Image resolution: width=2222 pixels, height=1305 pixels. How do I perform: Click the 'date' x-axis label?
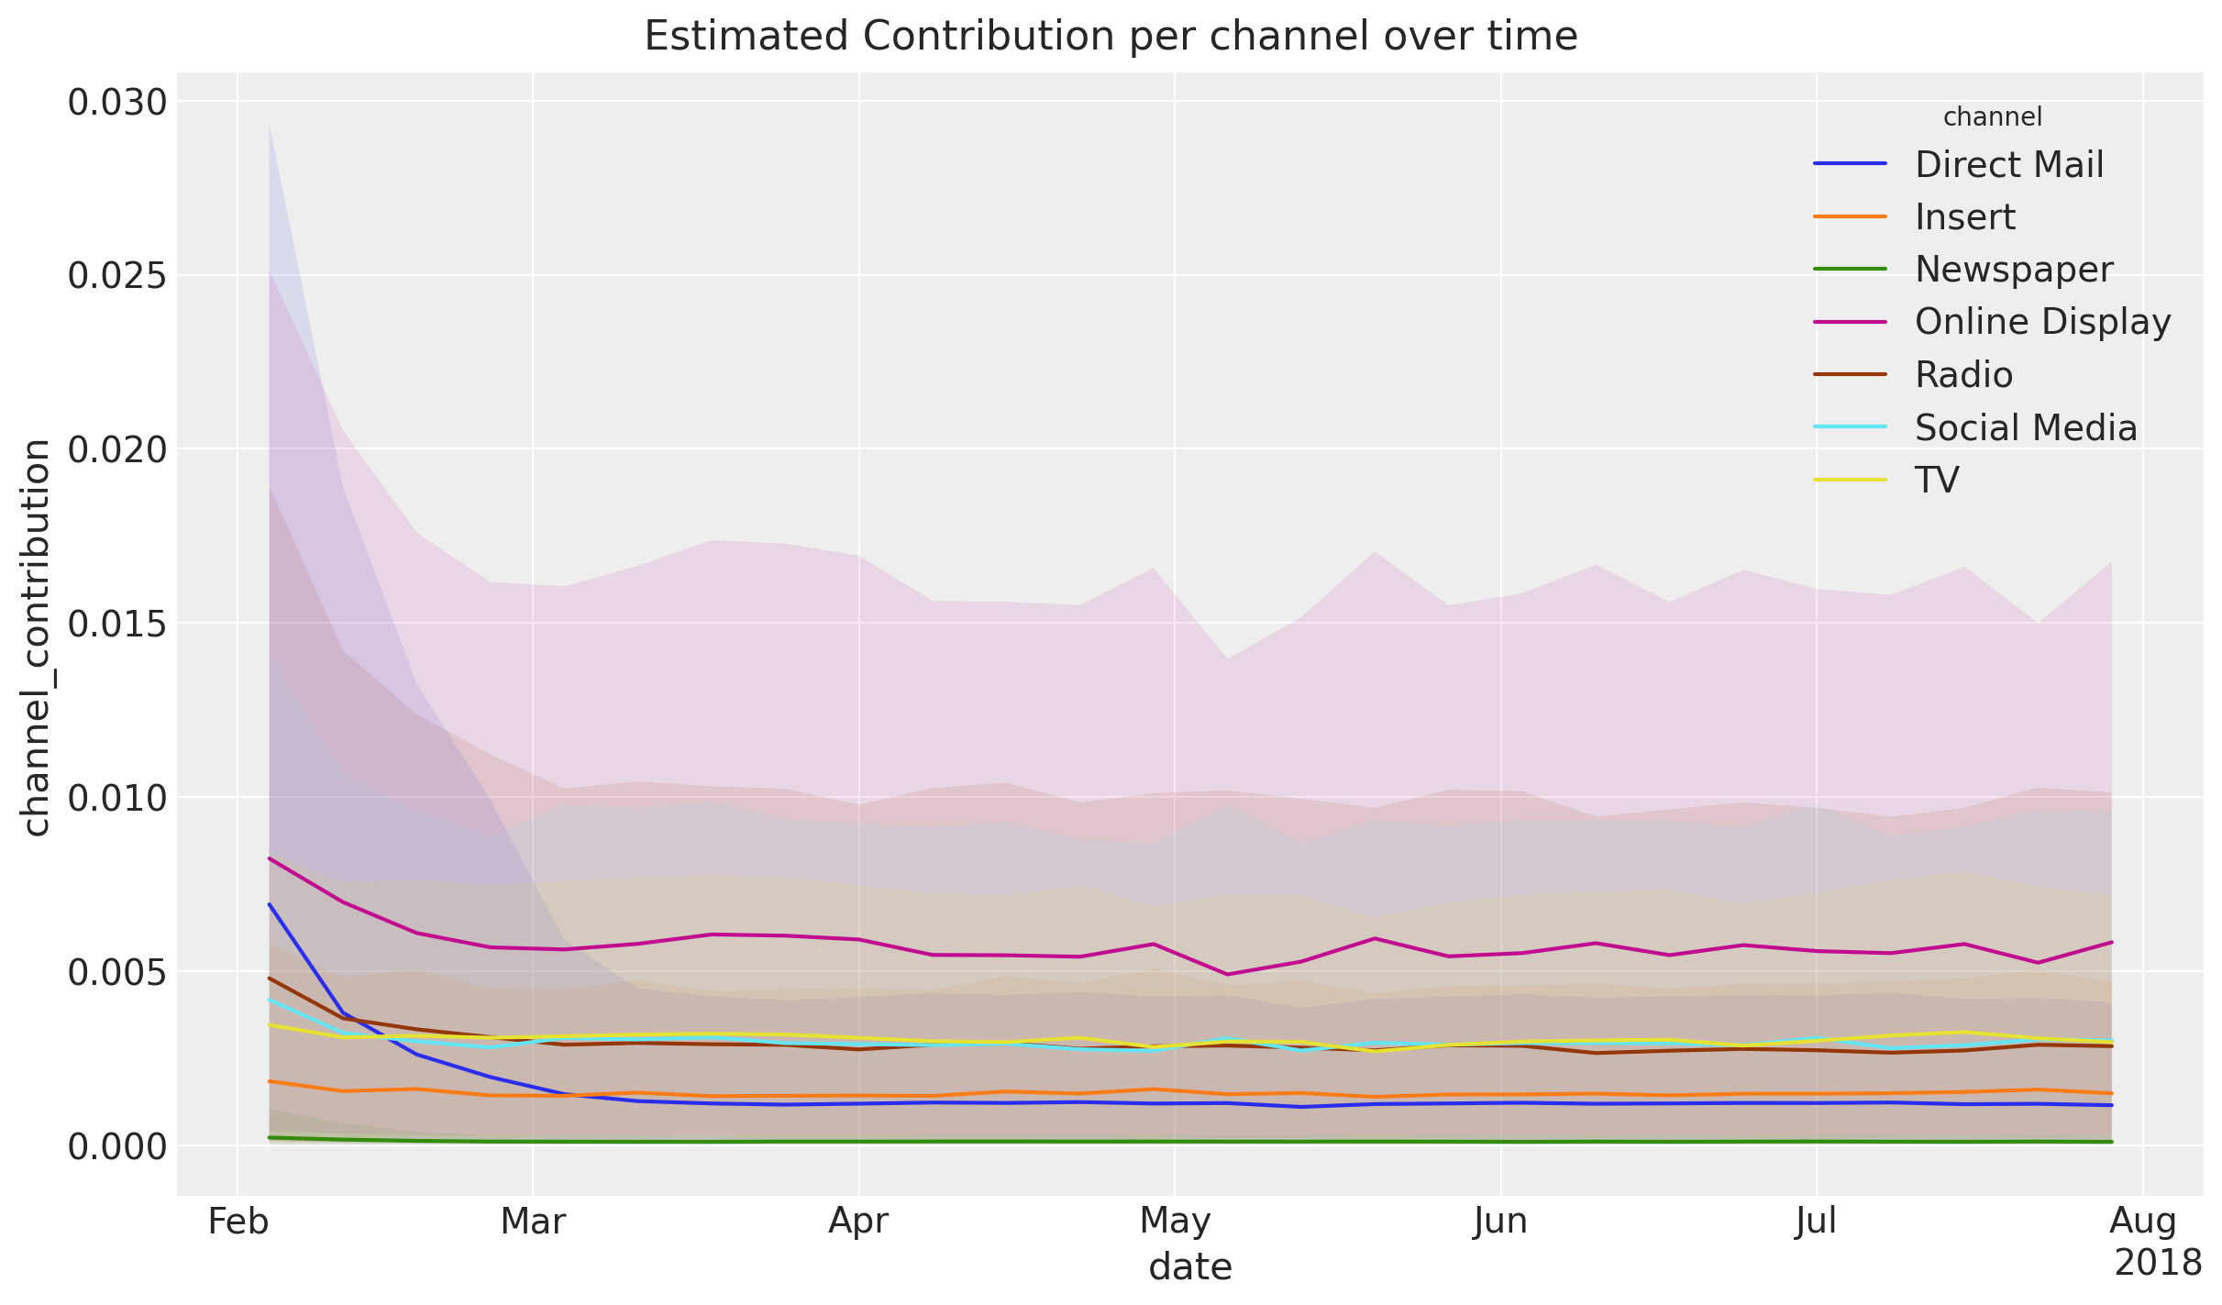(1189, 1266)
